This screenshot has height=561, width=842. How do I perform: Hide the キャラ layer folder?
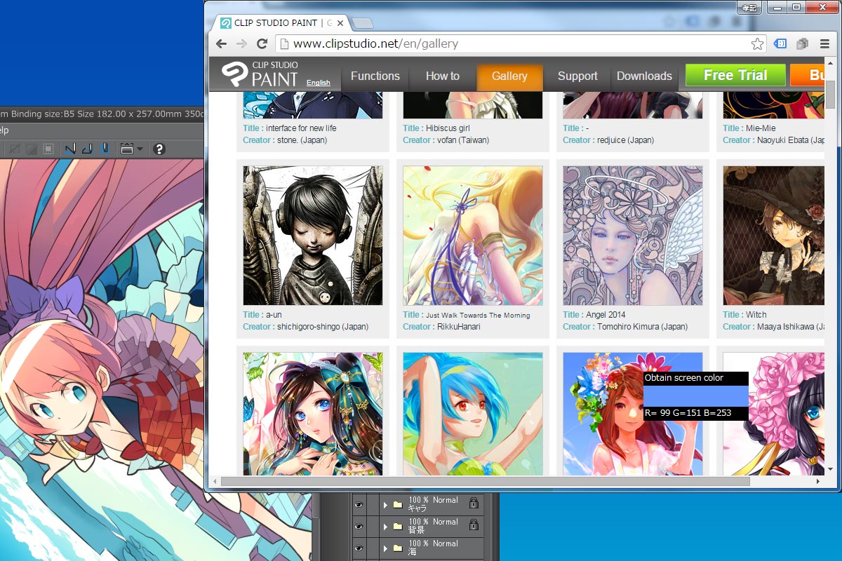click(359, 504)
